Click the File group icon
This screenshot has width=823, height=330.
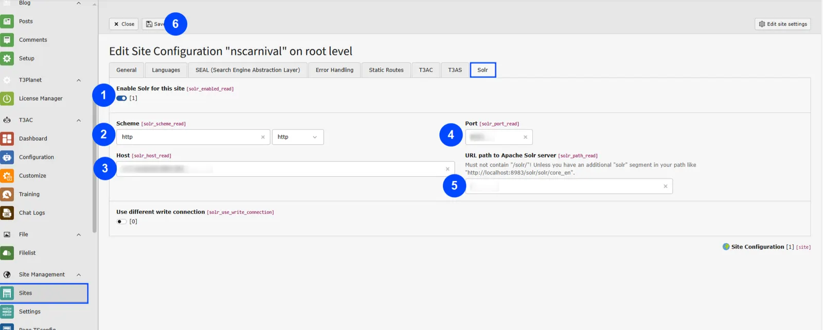click(x=7, y=235)
